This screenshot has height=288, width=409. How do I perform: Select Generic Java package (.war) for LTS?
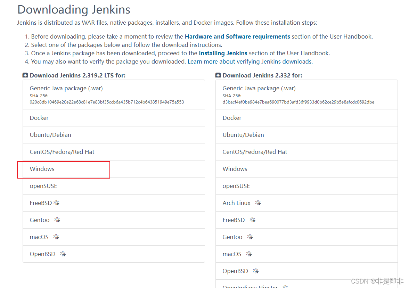pyautogui.click(x=66, y=88)
